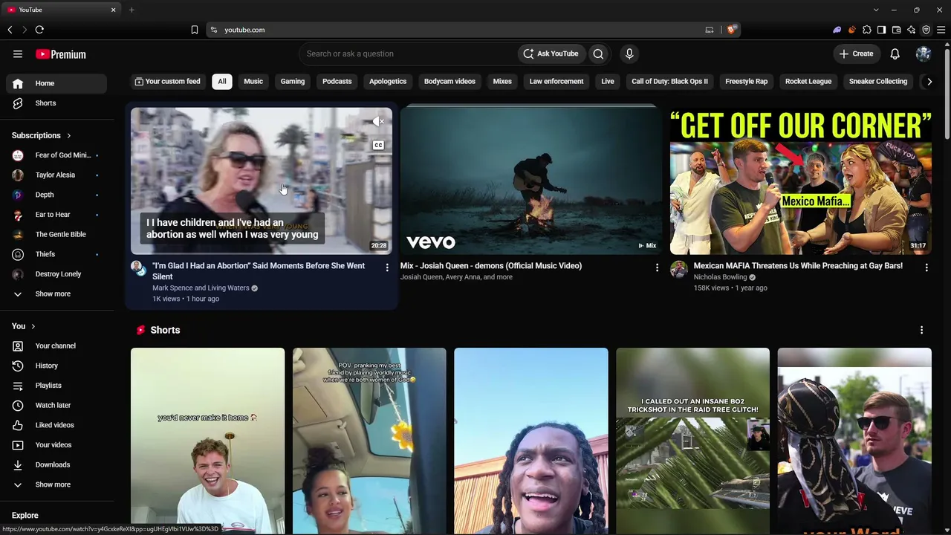The height and width of the screenshot is (535, 951).
Task: Open the 'GET OFF OUR CORNER' thumbnail
Action: pos(801,181)
